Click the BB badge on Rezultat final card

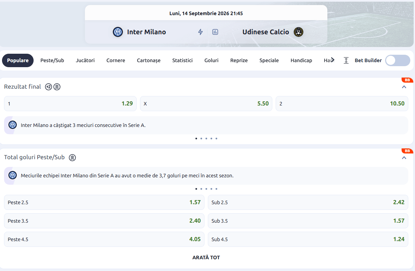pyautogui.click(x=407, y=80)
